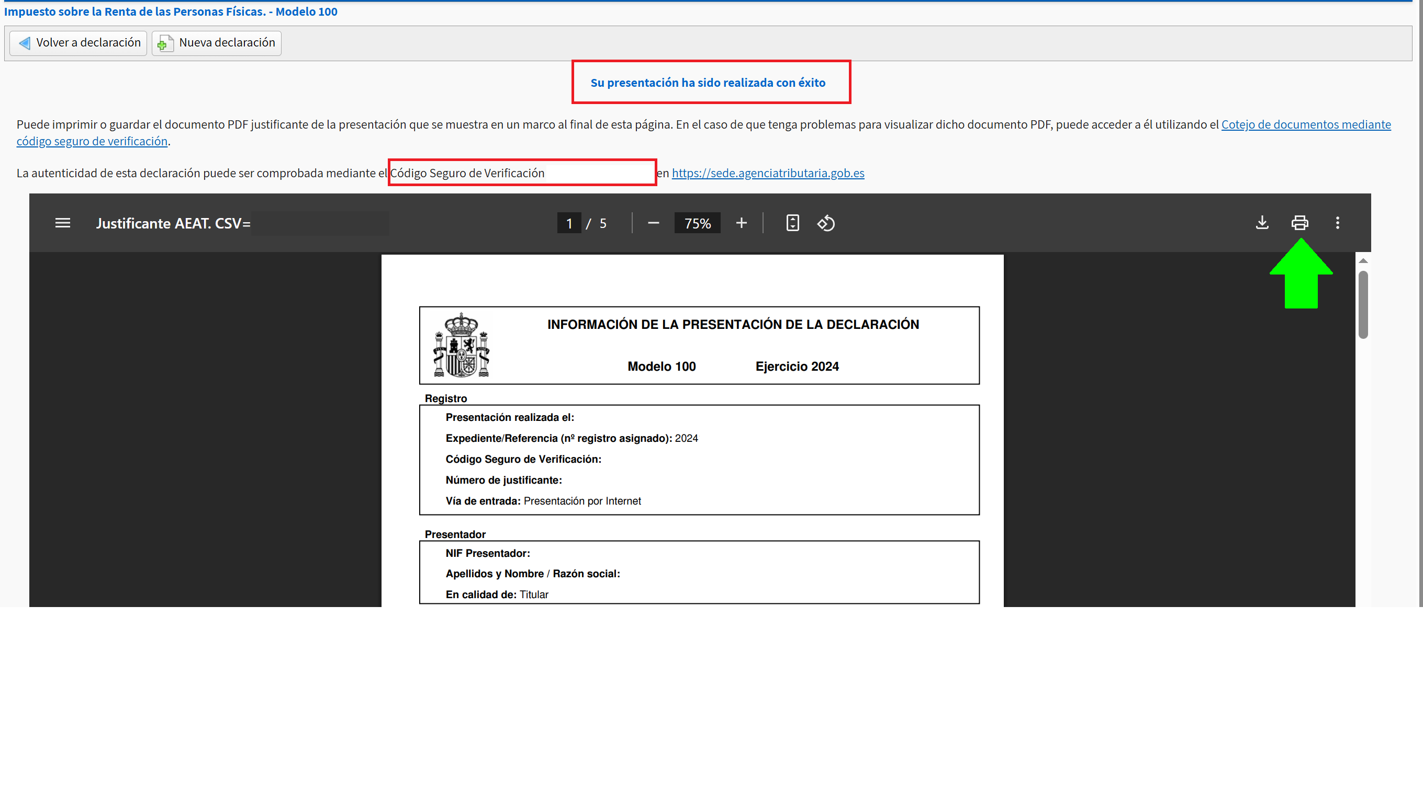1423x789 pixels.
Task: Edit the PDF page number field
Action: coord(569,223)
